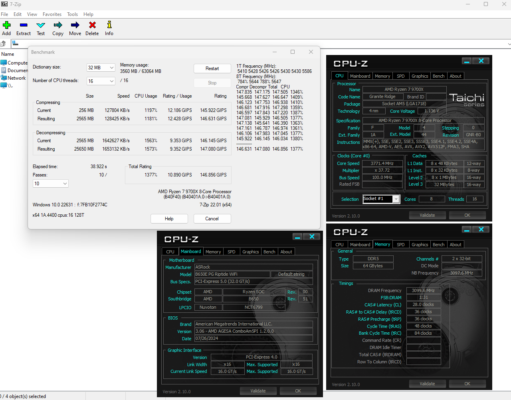Click Cancel in the Benchmark dialog
Viewport: 511px width, 400px height.
(x=212, y=219)
